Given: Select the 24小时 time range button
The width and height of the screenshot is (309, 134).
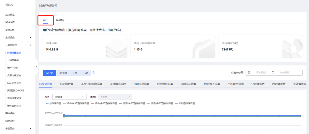Looking at the screenshot, I should pos(63,73).
